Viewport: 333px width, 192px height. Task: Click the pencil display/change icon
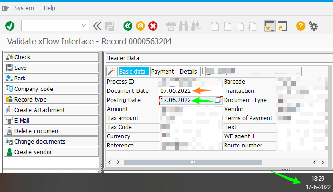pos(112,71)
